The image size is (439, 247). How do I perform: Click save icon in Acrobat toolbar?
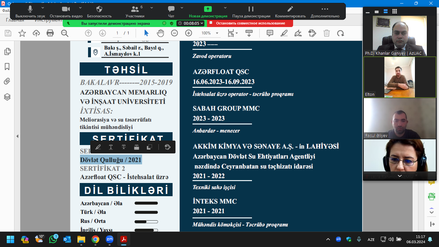8,33
